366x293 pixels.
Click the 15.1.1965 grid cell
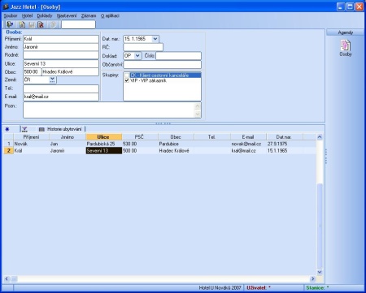coord(284,151)
